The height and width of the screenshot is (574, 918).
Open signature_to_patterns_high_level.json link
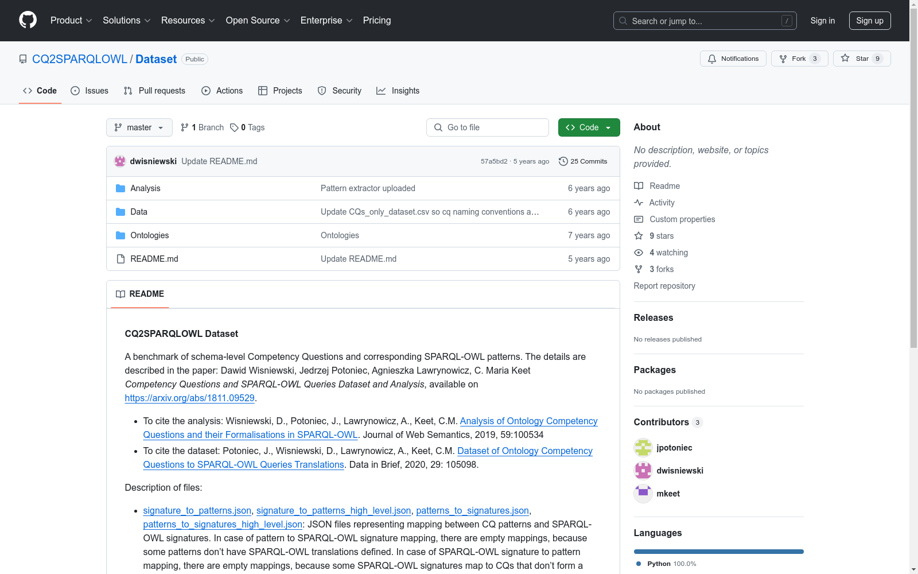pyautogui.click(x=334, y=510)
